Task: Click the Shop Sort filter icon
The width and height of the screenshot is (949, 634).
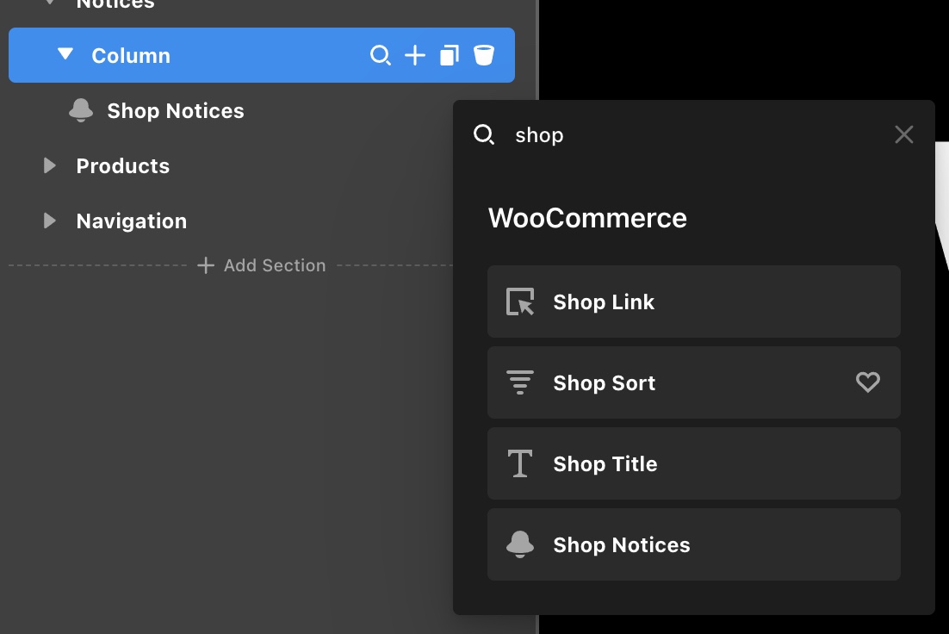Action: [520, 382]
